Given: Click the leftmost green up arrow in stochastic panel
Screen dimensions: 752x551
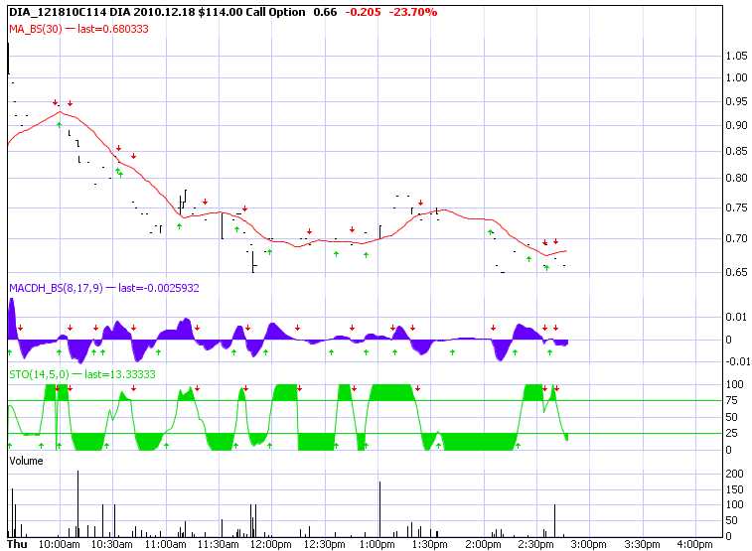Looking at the screenshot, I should pos(10,447).
